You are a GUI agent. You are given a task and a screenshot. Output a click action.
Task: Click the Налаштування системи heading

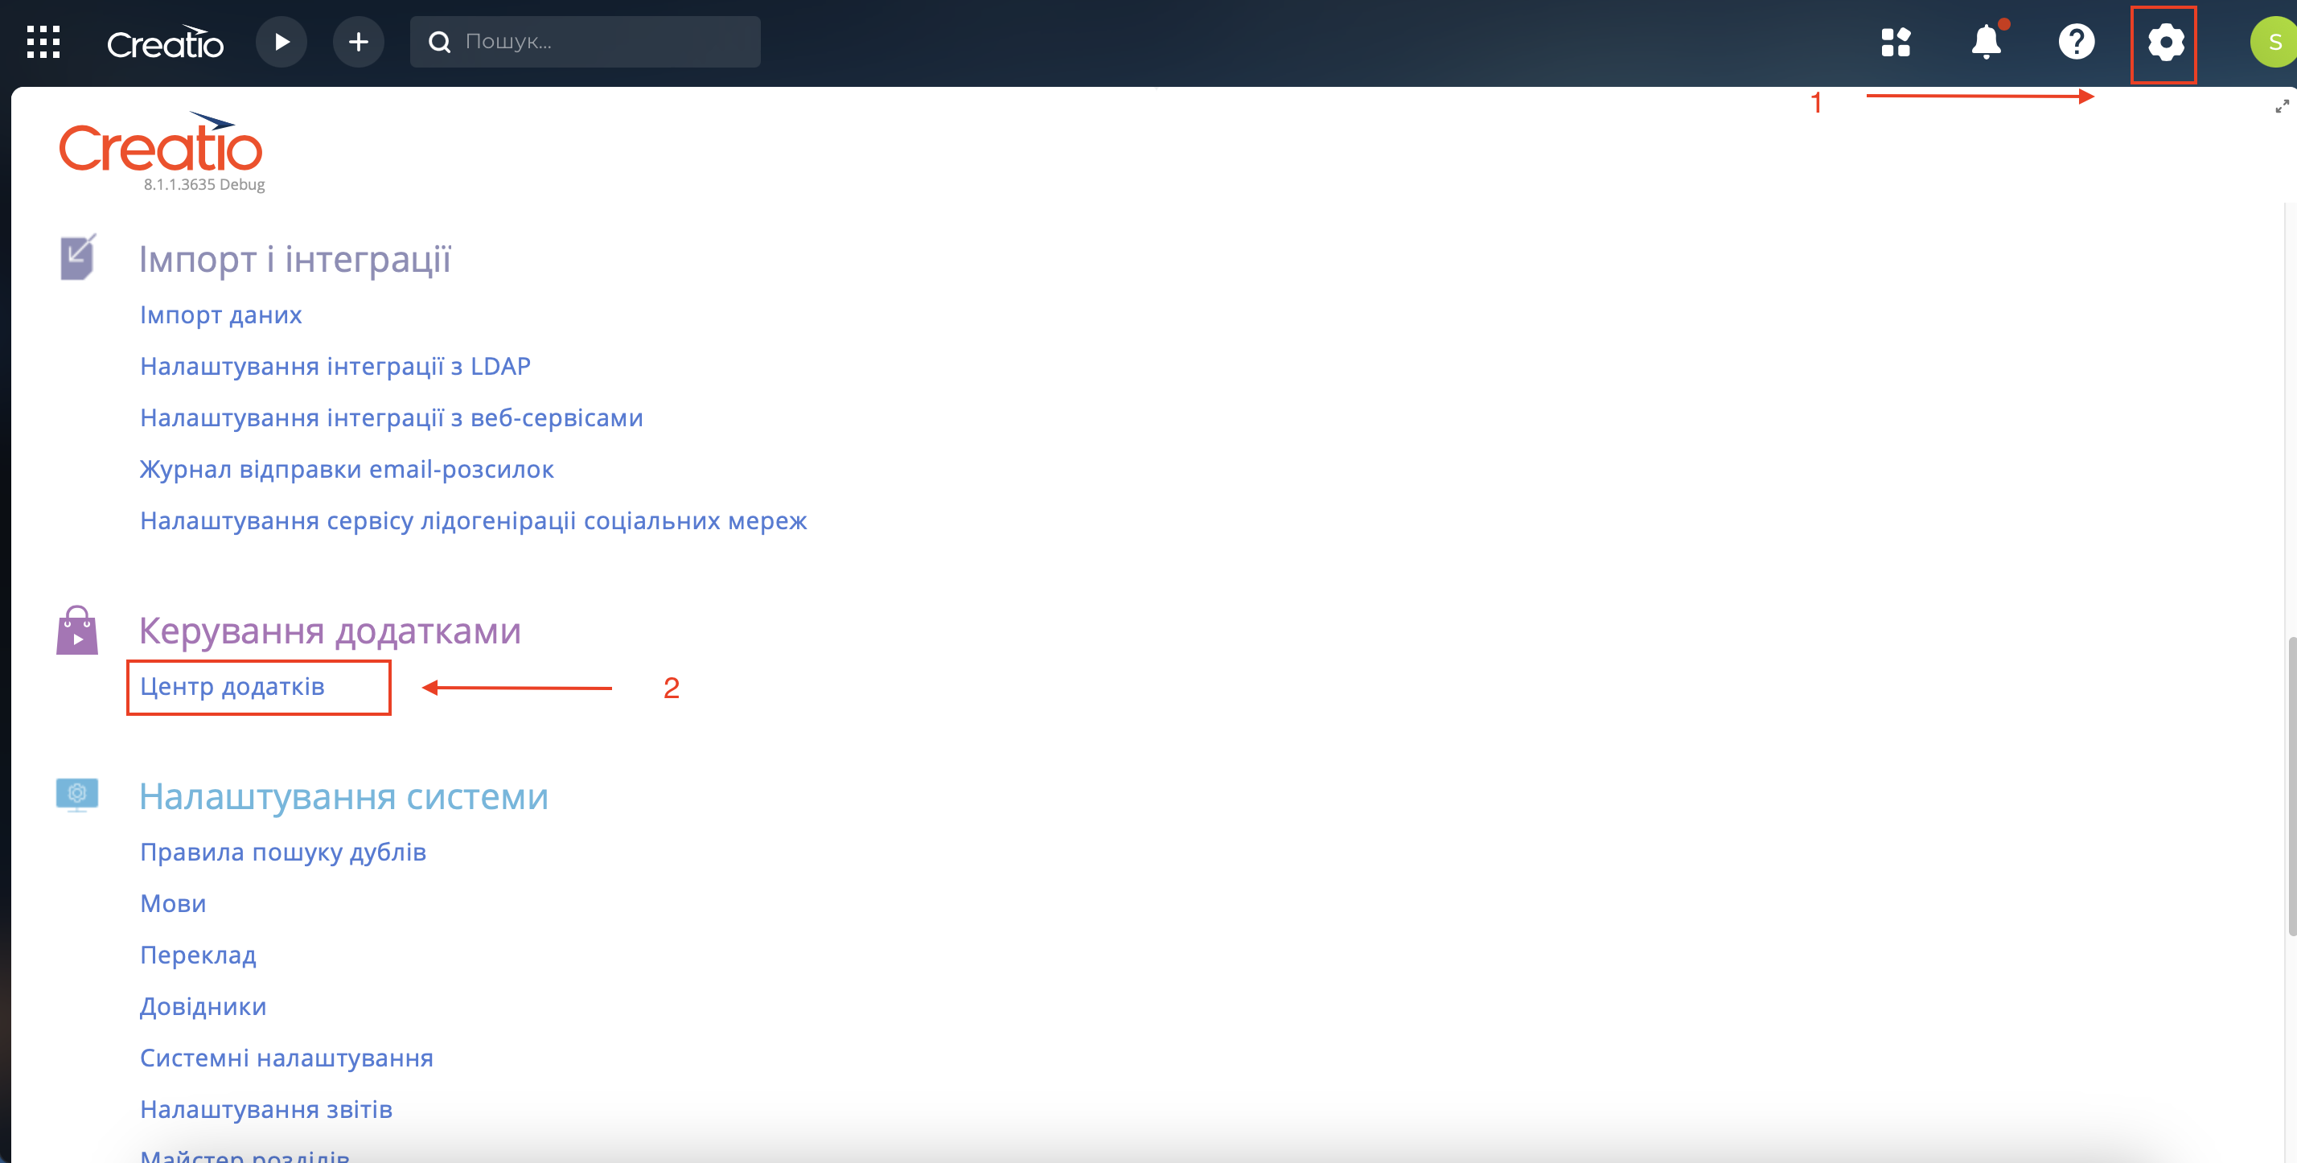tap(343, 796)
